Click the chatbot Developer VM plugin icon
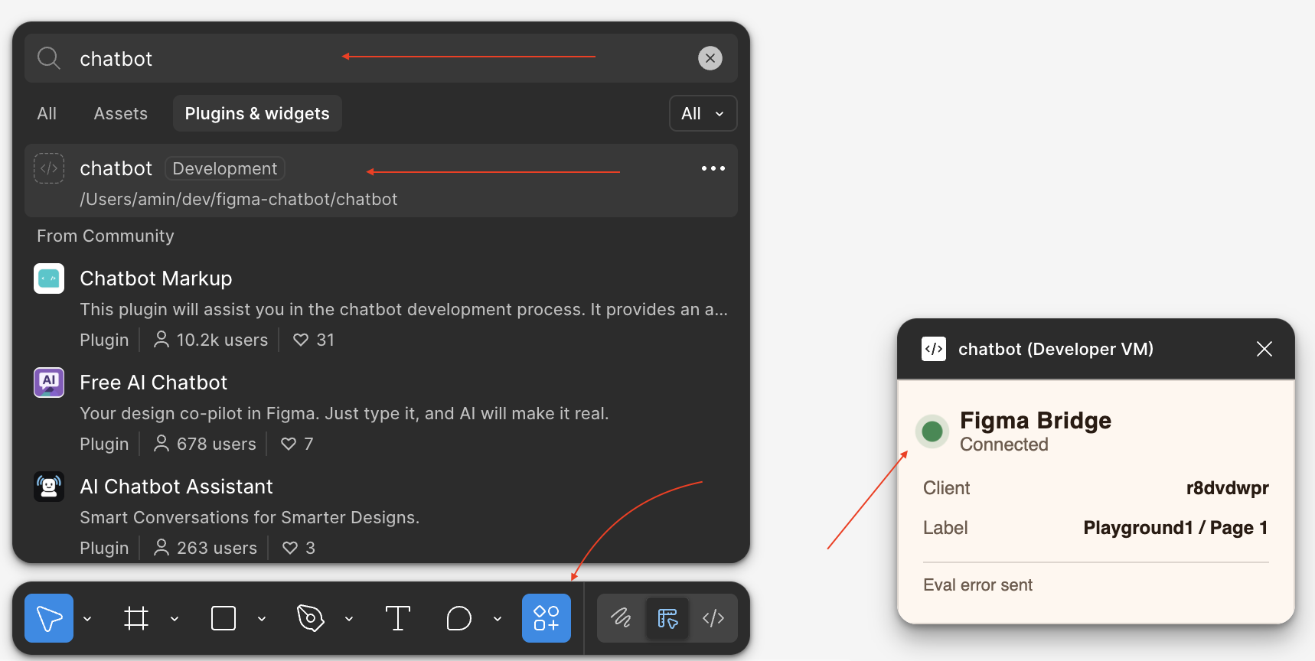The width and height of the screenshot is (1315, 661). [x=934, y=349]
